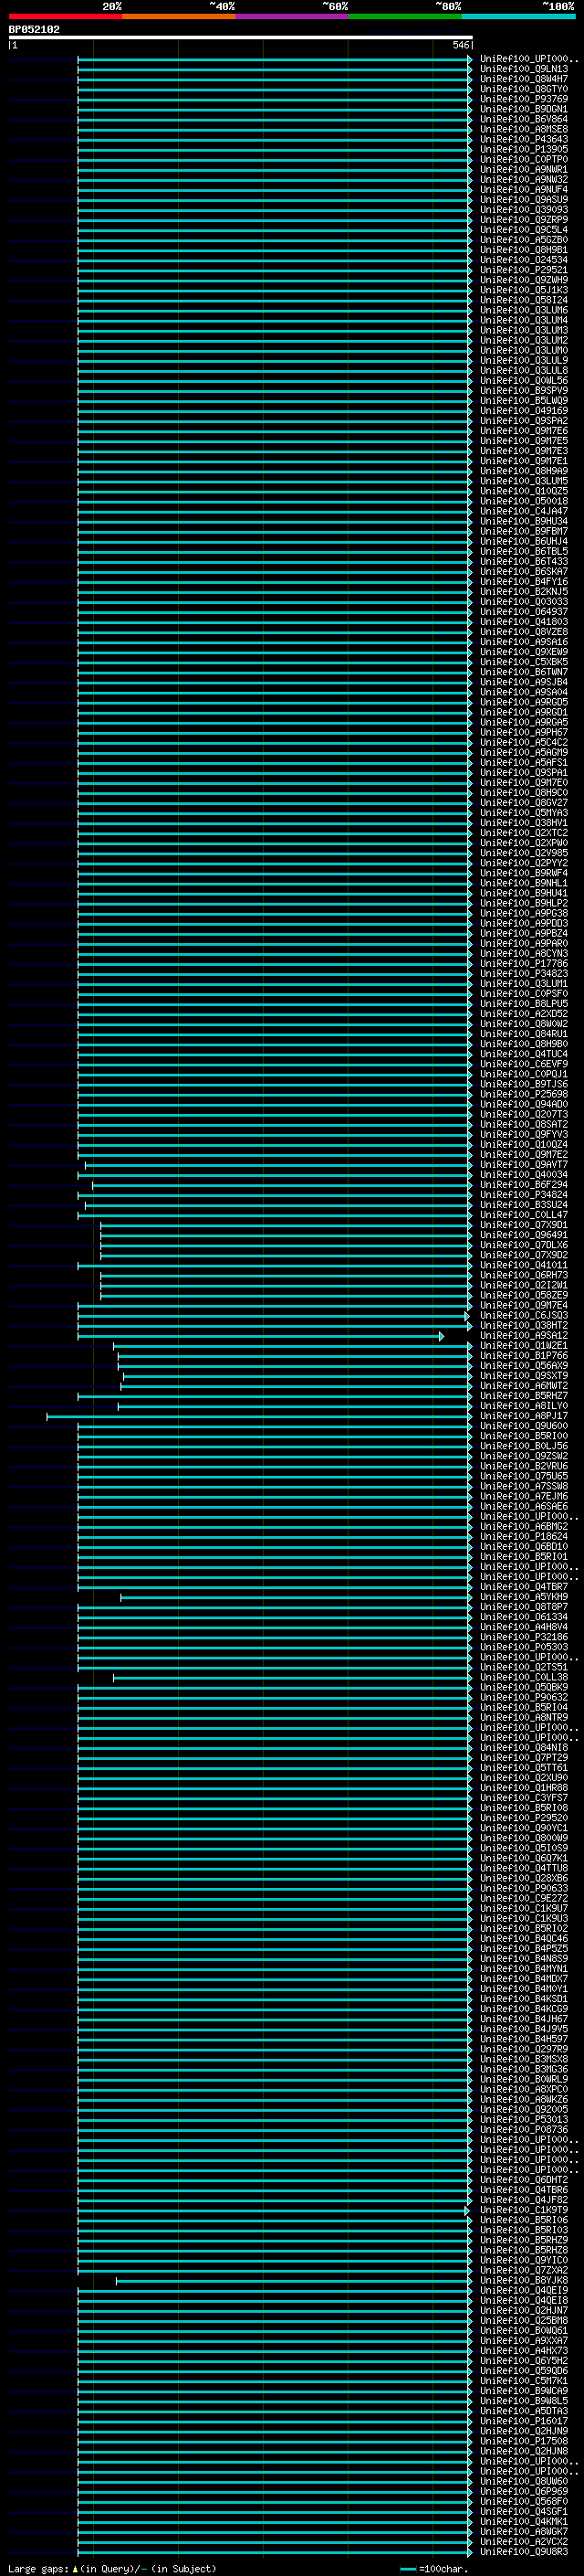The height and width of the screenshot is (2576, 584).
Task: Select hit label UniRef100_Q8GTY0
Action: pos(524,90)
